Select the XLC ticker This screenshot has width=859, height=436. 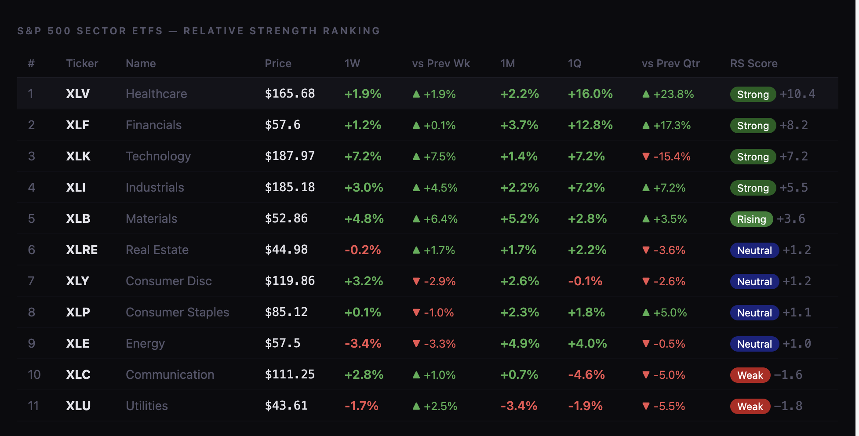(78, 374)
